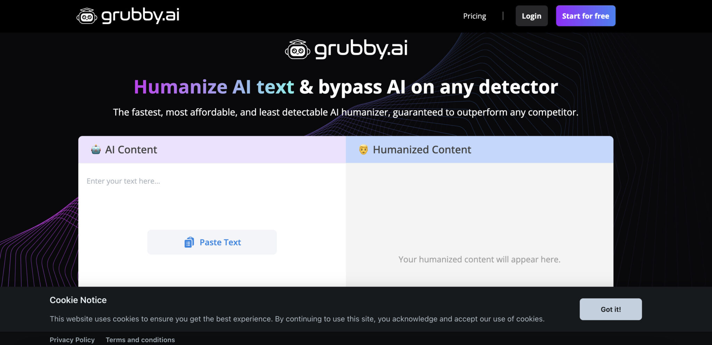Click the face emoji beside Humanized Content
Screen dimensions: 712x345
point(363,150)
